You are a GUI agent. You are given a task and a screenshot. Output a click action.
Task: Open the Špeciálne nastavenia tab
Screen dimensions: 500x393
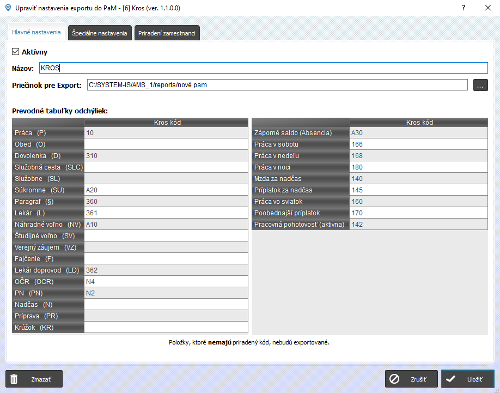point(100,33)
